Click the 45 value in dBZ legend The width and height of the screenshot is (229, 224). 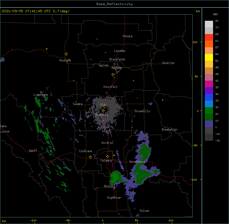coord(217,74)
